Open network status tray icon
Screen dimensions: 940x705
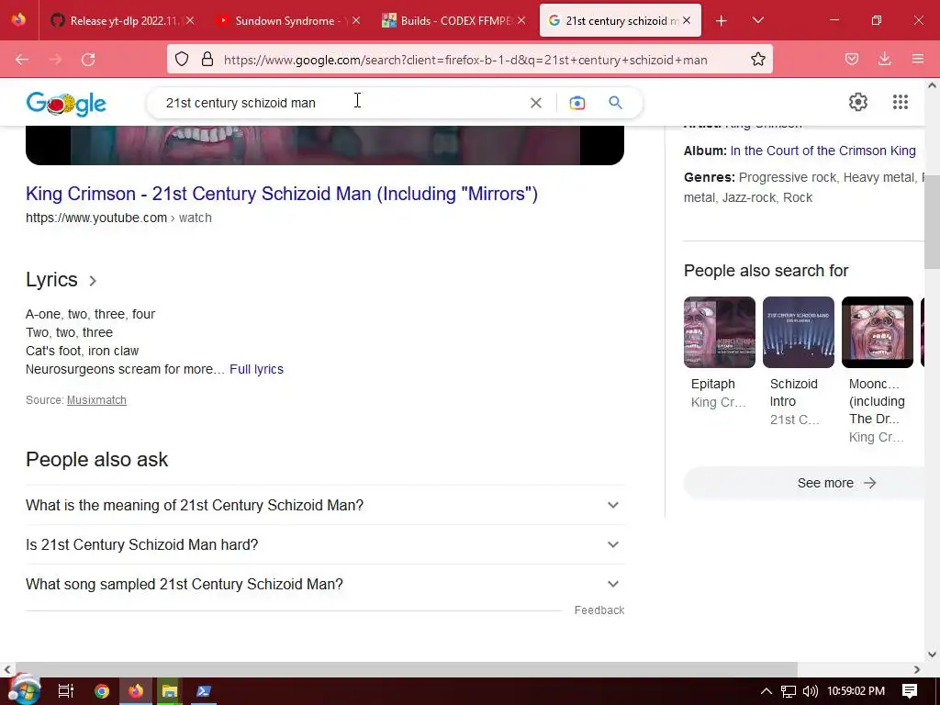coord(788,691)
